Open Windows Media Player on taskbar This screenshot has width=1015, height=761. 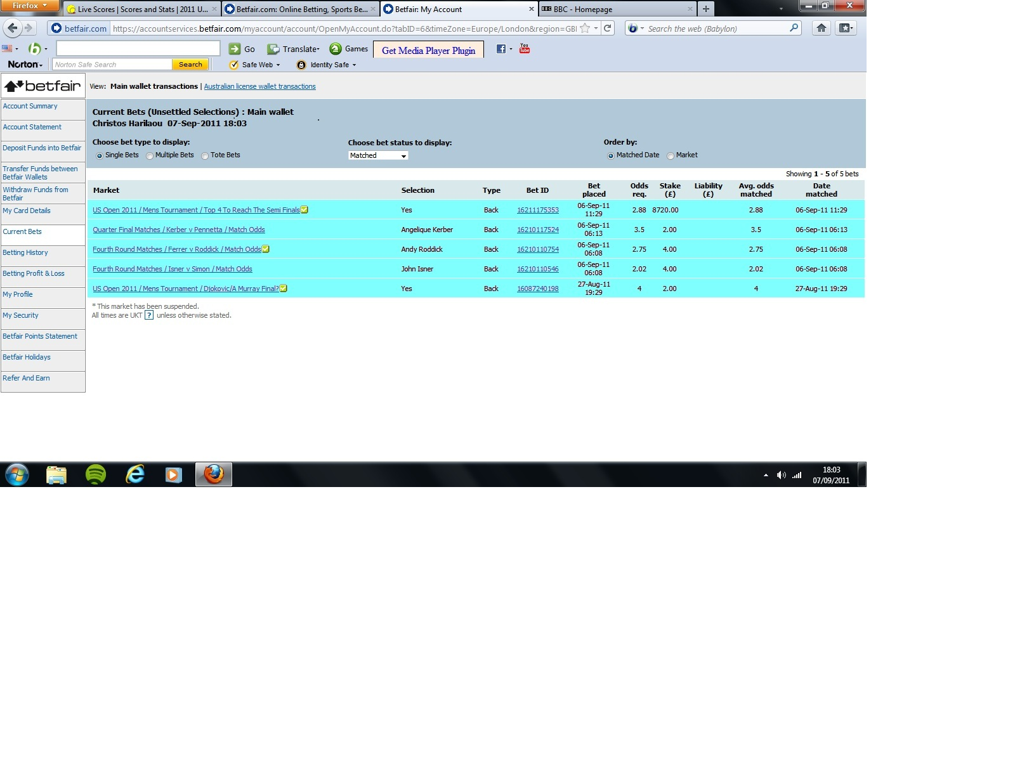174,474
